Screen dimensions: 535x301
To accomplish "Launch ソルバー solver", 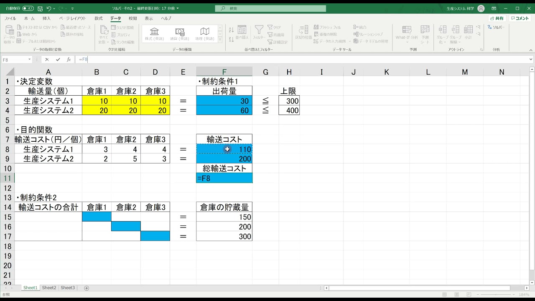I will click(497, 27).
